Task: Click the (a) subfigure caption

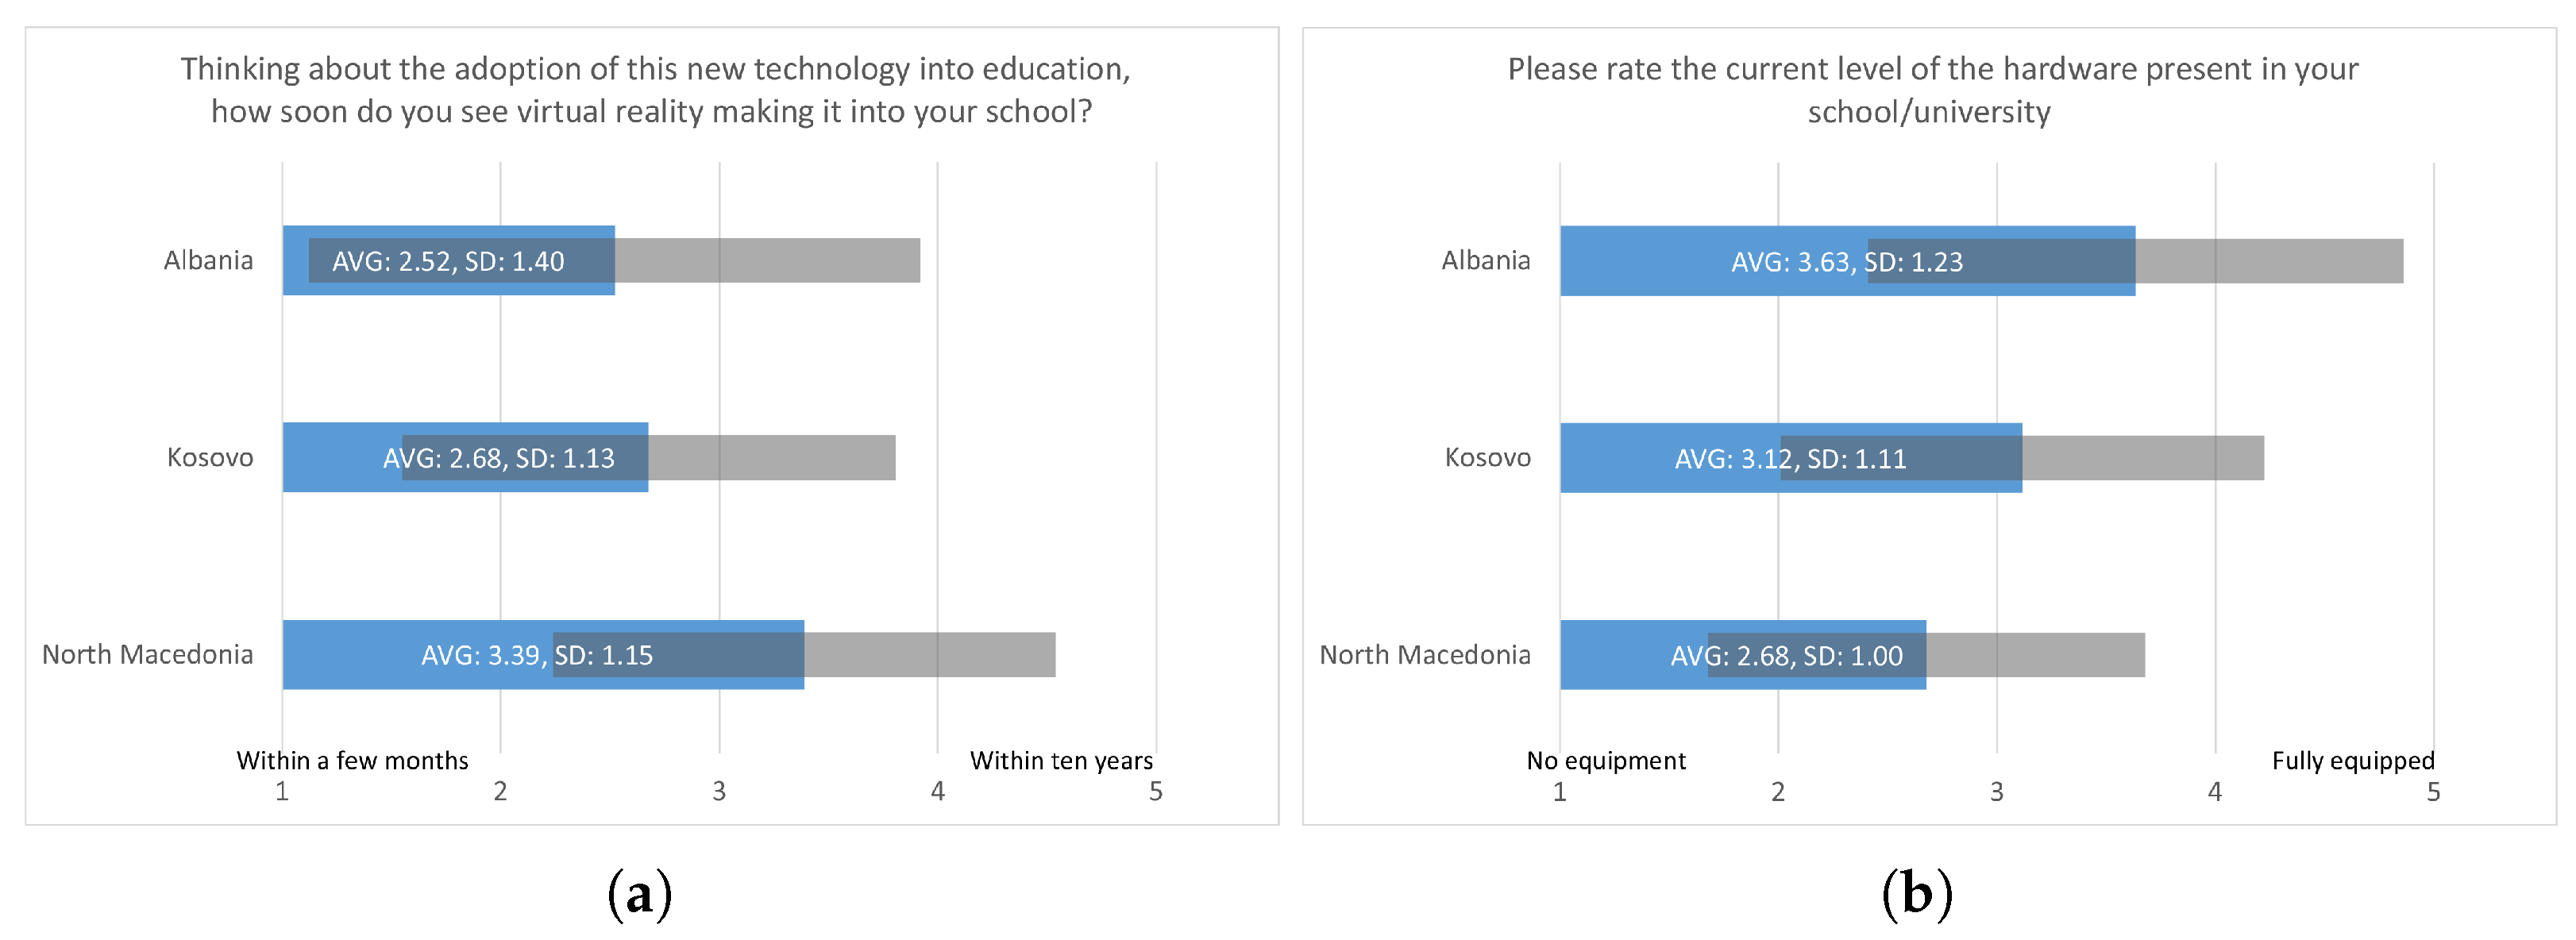Action: (639, 894)
